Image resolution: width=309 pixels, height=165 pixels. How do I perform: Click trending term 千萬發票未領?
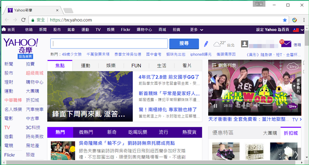pos(98,54)
